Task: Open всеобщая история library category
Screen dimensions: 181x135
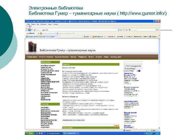Action: (x=48, y=65)
